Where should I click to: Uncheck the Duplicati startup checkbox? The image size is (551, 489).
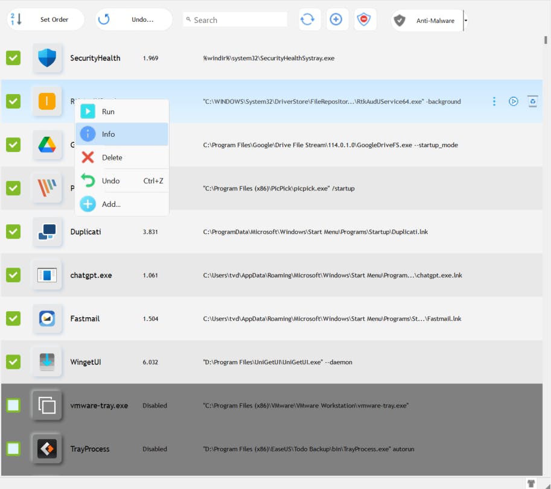pos(13,232)
